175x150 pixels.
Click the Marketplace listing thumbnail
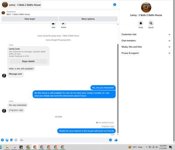pos(3,13)
